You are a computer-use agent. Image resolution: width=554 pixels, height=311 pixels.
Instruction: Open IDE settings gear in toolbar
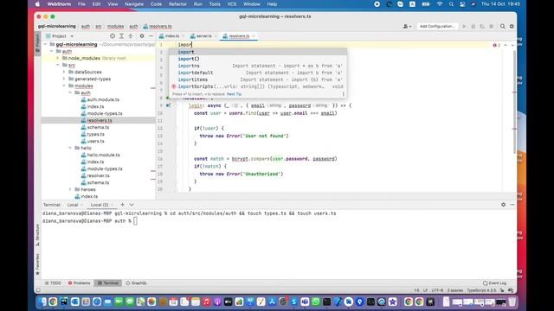[x=512, y=27]
